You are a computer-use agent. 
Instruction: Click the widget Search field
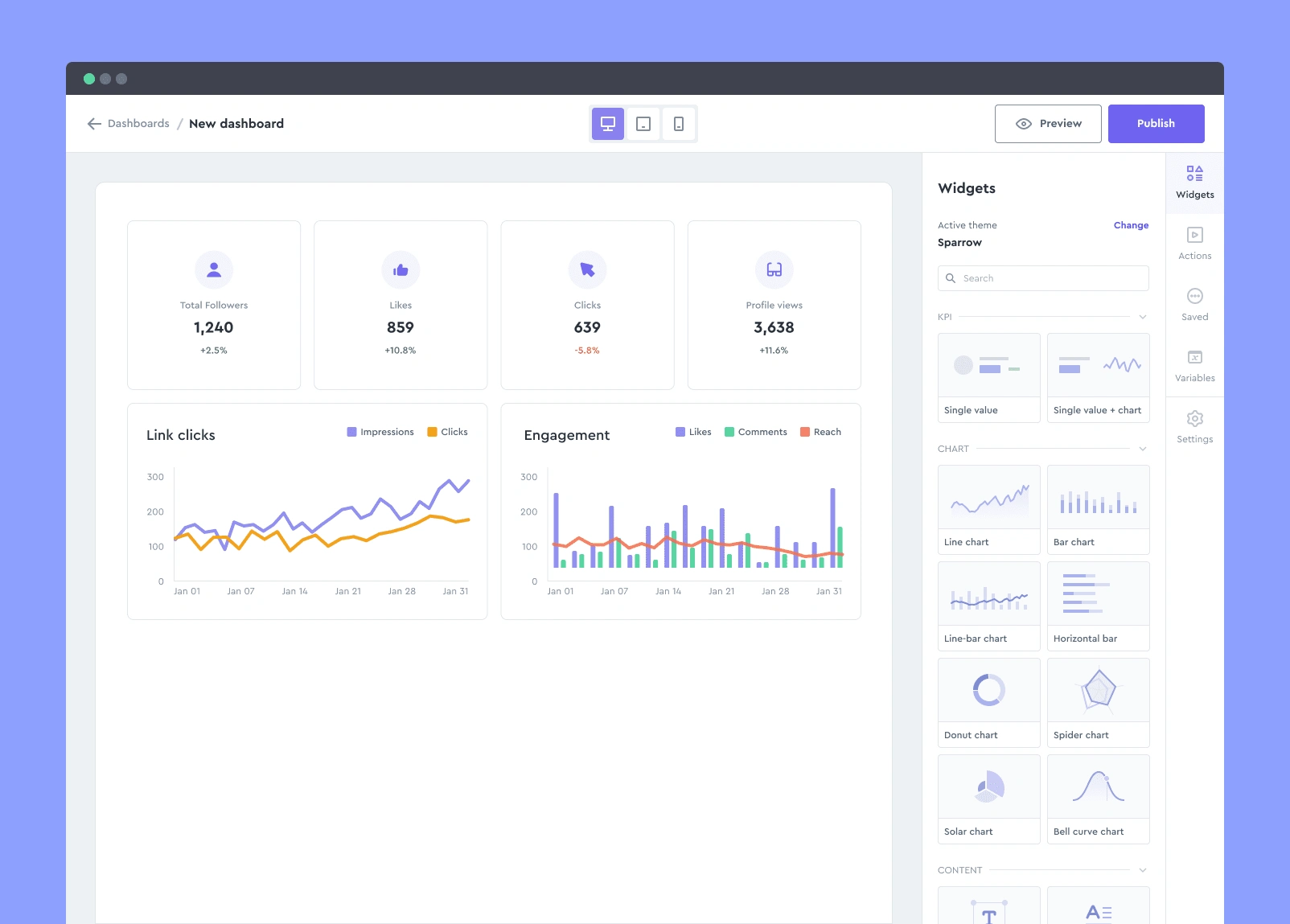[x=1043, y=278]
